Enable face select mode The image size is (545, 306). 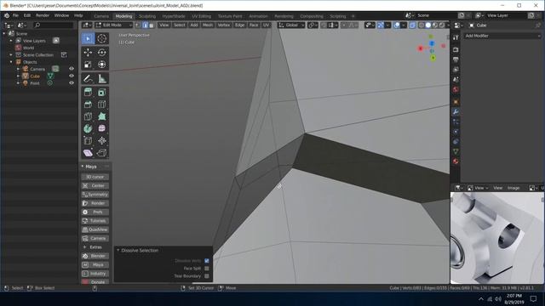[x=152, y=25]
